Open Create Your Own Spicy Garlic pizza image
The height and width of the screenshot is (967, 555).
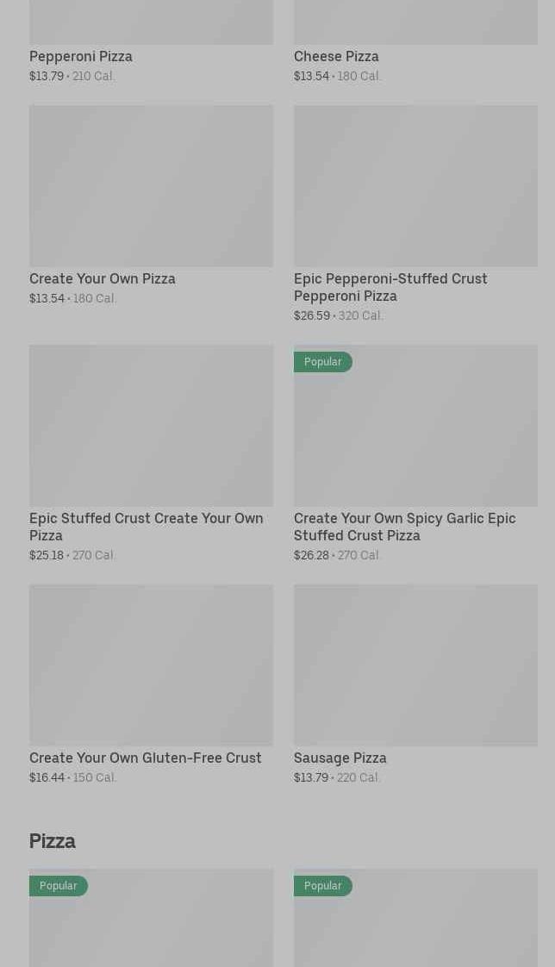(x=415, y=435)
